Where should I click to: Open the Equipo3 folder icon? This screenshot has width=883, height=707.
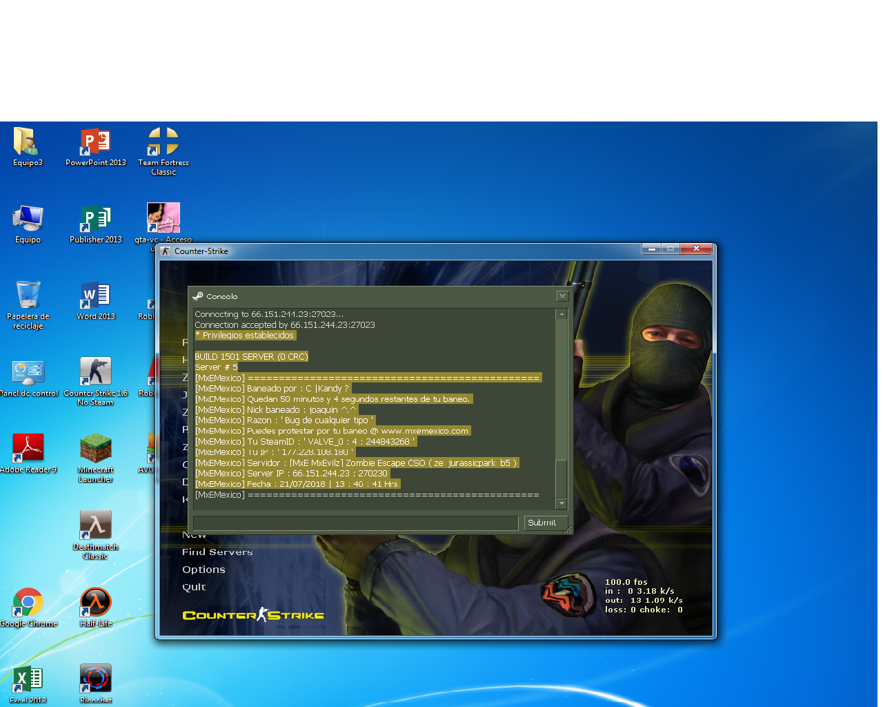[28, 146]
